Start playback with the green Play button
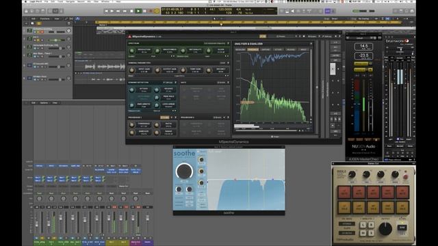 pyautogui.click(x=138, y=11)
